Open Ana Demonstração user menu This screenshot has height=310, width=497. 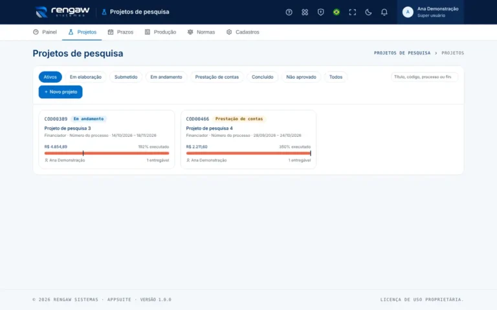(x=430, y=12)
